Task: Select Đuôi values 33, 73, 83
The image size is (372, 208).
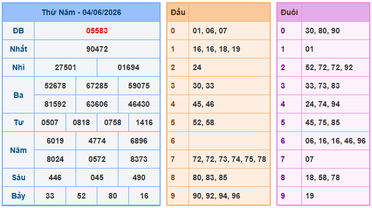Action: point(323,86)
